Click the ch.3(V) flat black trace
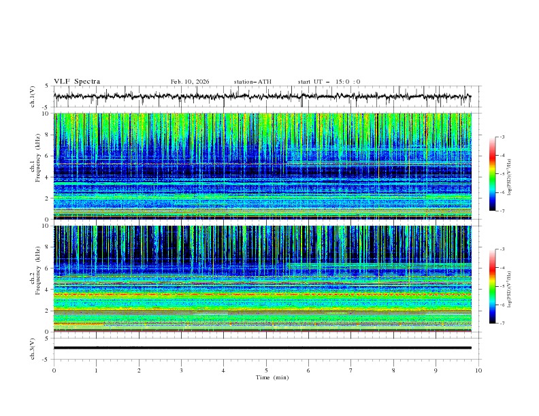 tap(263, 347)
